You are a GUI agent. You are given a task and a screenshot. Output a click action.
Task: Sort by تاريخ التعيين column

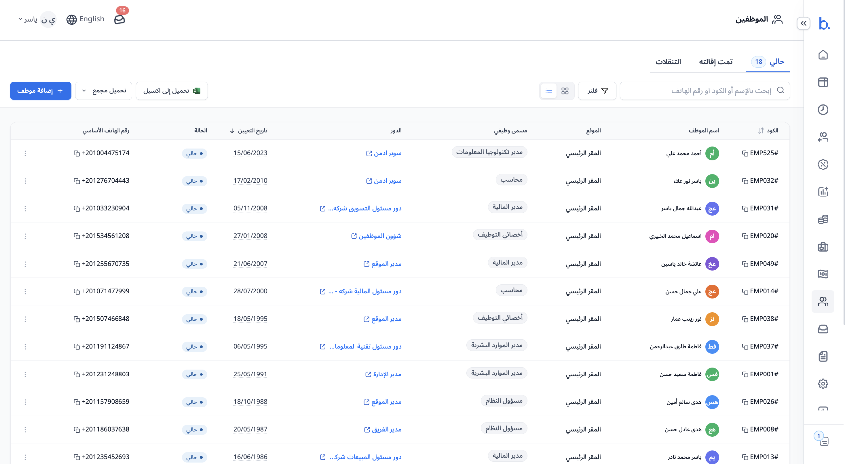click(x=249, y=131)
